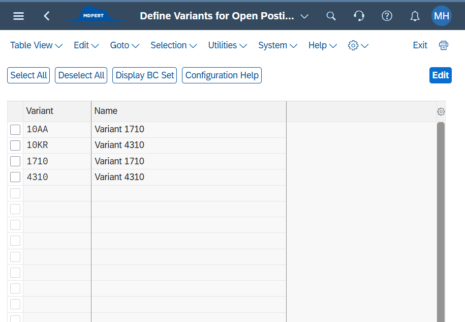Open the Selection menu
Screen dimensions: 465x322
173,45
